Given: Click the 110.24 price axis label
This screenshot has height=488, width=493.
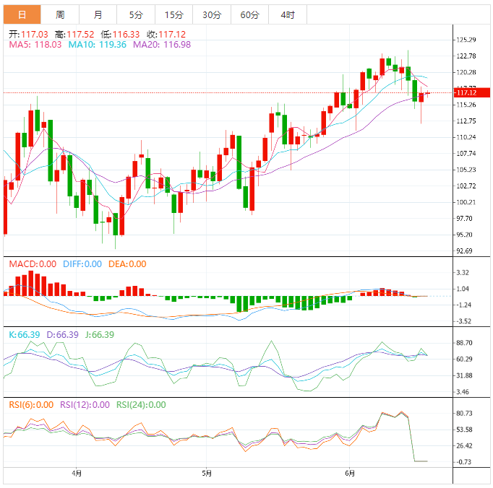Looking at the screenshot, I should (466, 137).
